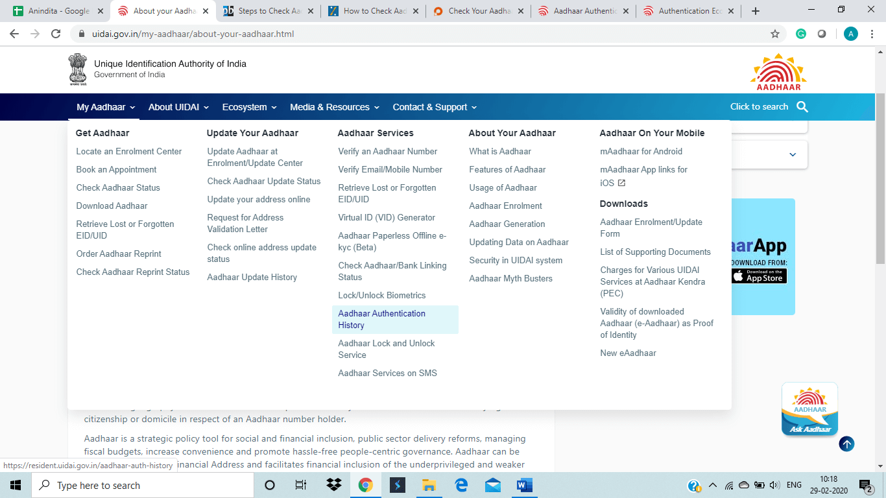
Task: Select Aadhaar Authentication History menu item
Action: point(382,319)
